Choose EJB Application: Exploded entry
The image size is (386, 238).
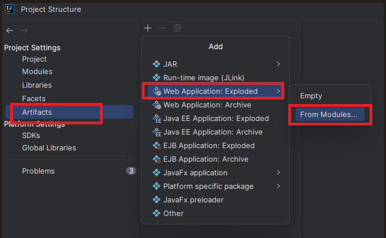tap(216, 145)
